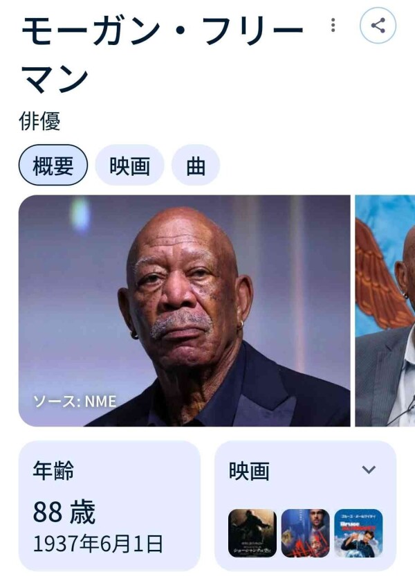Open the 曲 tab chip
The image size is (415, 581).
[x=196, y=166]
